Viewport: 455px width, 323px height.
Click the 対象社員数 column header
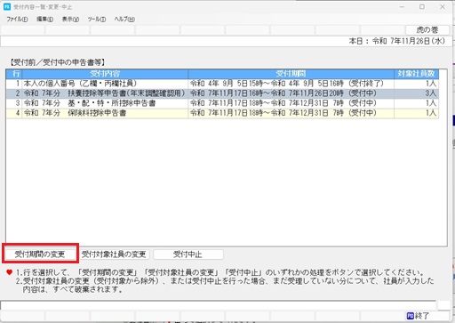[x=416, y=74]
